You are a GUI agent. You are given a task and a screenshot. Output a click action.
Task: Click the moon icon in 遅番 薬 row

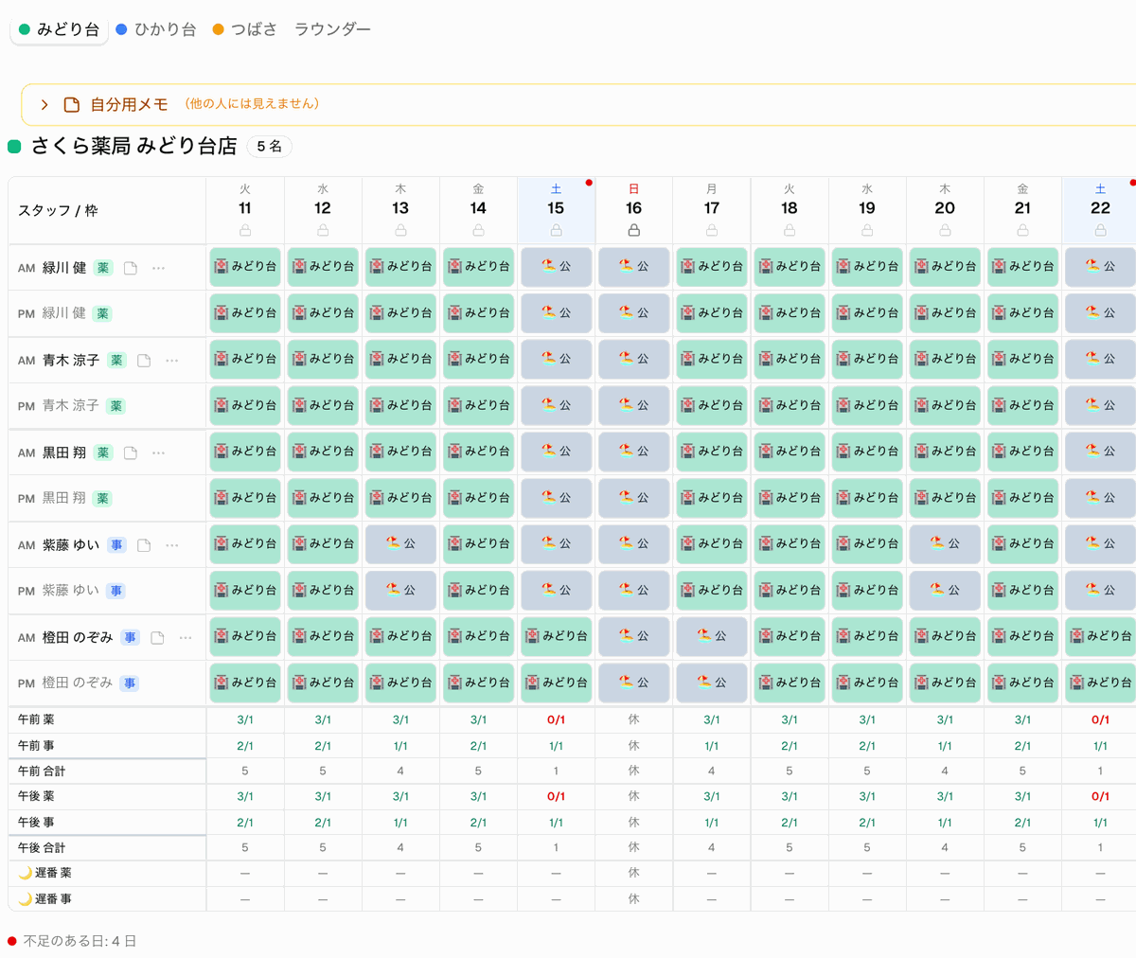[x=26, y=873]
